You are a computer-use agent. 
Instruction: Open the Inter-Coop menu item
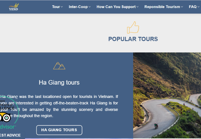[x=78, y=7]
